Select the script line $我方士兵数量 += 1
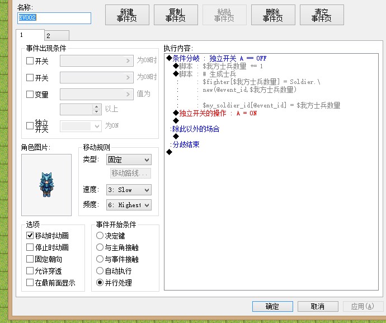This screenshot has height=323, width=386. [218, 66]
